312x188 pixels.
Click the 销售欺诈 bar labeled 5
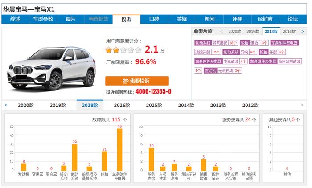click(x=204, y=165)
